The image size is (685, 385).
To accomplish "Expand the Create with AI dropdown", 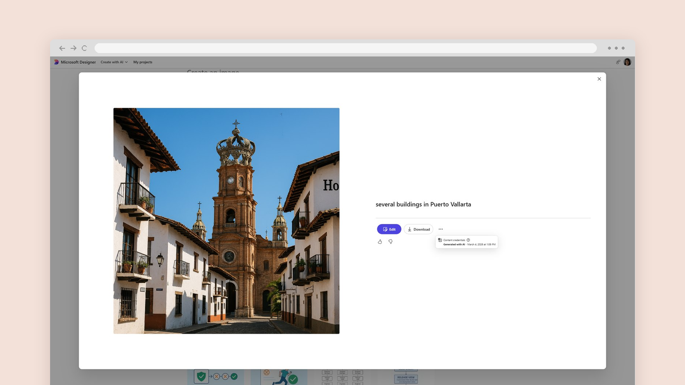I will pyautogui.click(x=114, y=62).
